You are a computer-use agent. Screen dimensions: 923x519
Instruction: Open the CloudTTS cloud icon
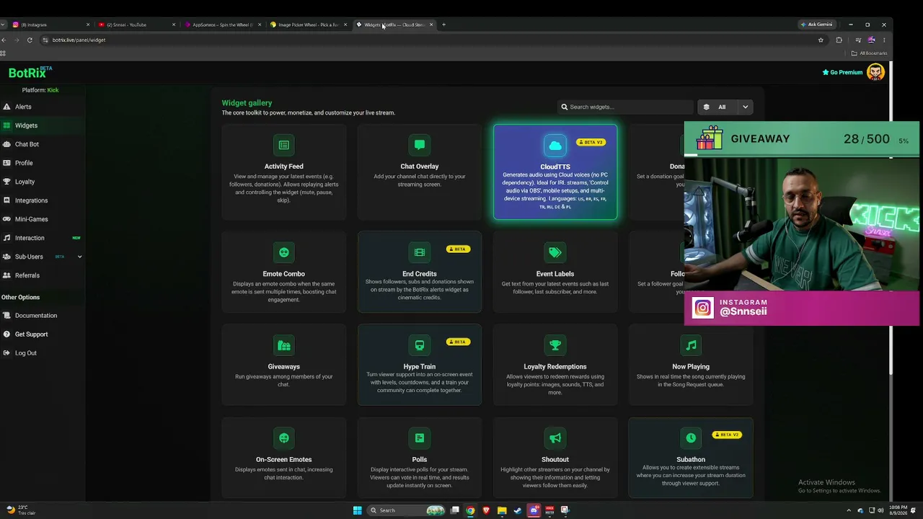[555, 145]
